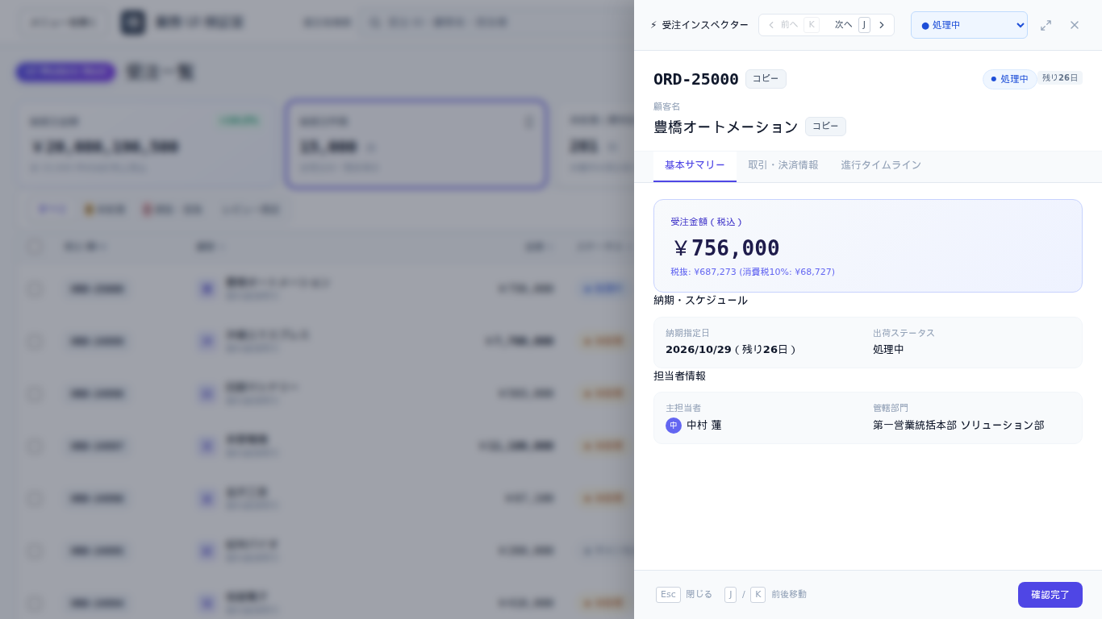Screen dimensions: 1102x619
Task: Click the 受注インスペクター title text
Action: pyautogui.click(x=705, y=25)
